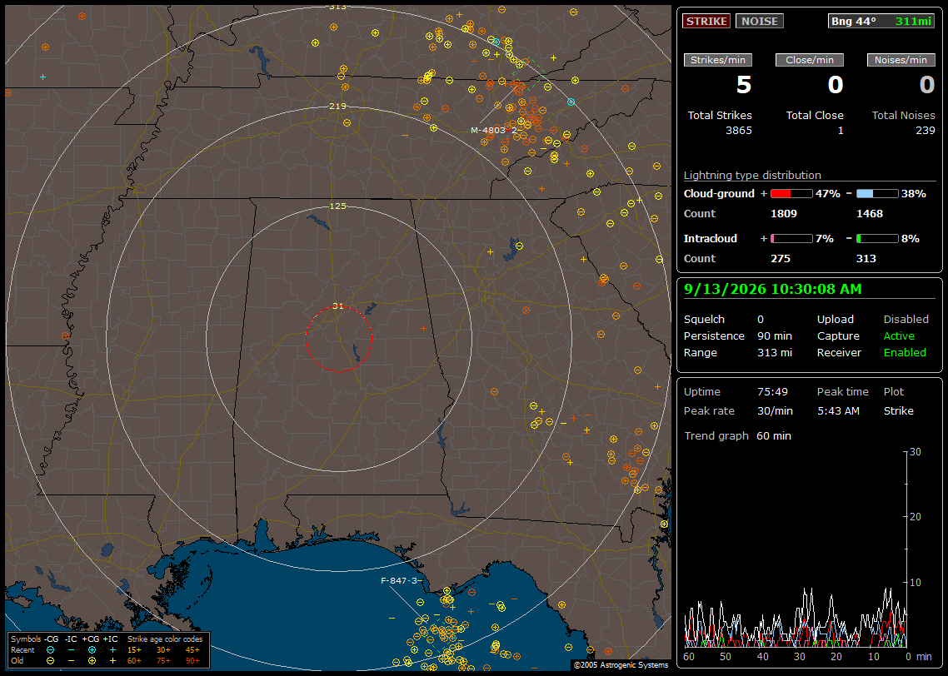This screenshot has height=676, width=948.
Task: Select the M-4803-2 storm cell label
Action: 495,130
